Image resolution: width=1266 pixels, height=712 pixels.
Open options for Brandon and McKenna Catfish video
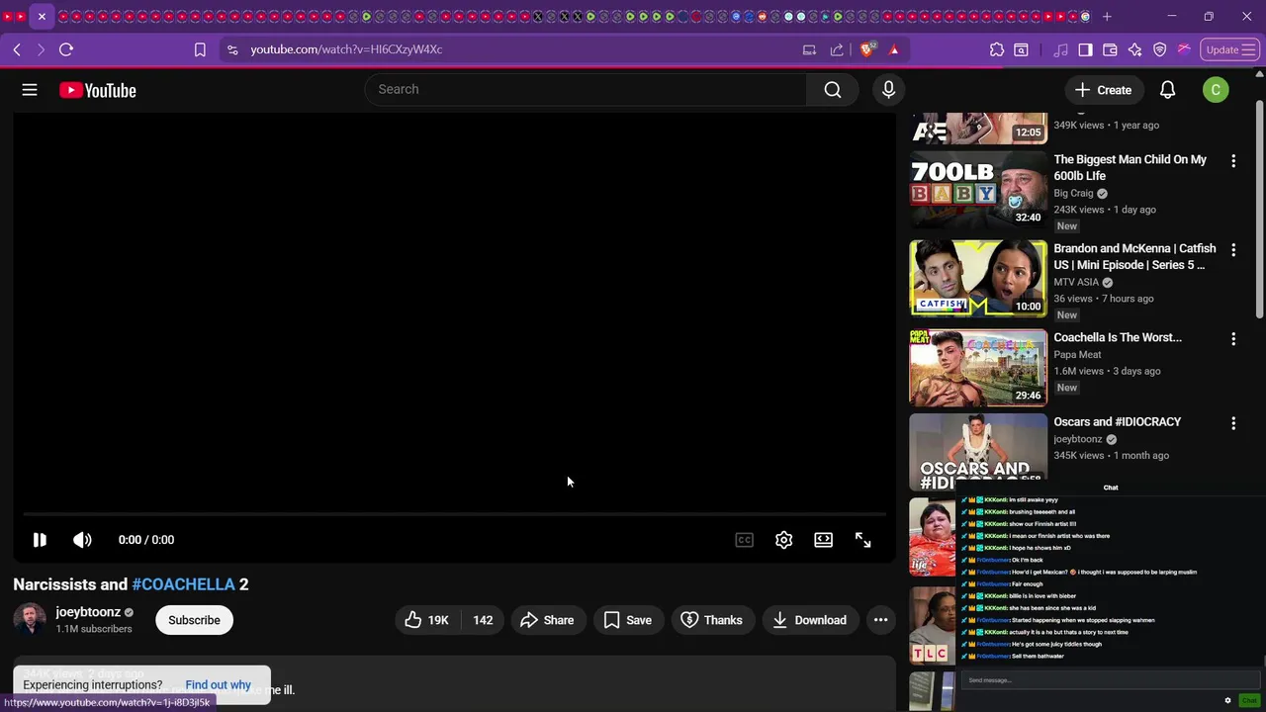(x=1233, y=249)
